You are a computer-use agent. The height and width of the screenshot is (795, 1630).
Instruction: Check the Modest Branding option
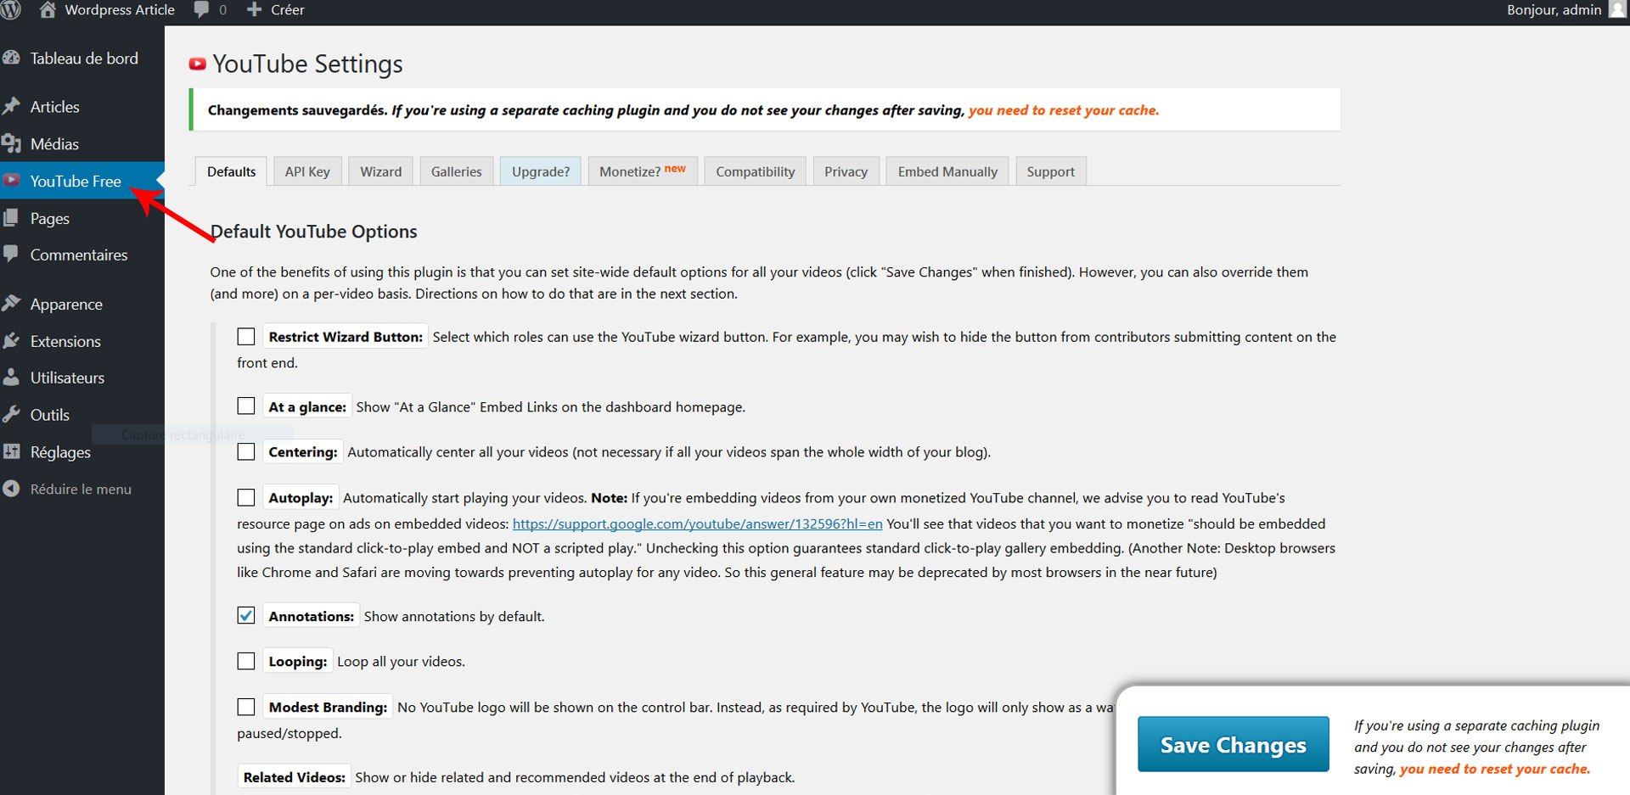(246, 707)
